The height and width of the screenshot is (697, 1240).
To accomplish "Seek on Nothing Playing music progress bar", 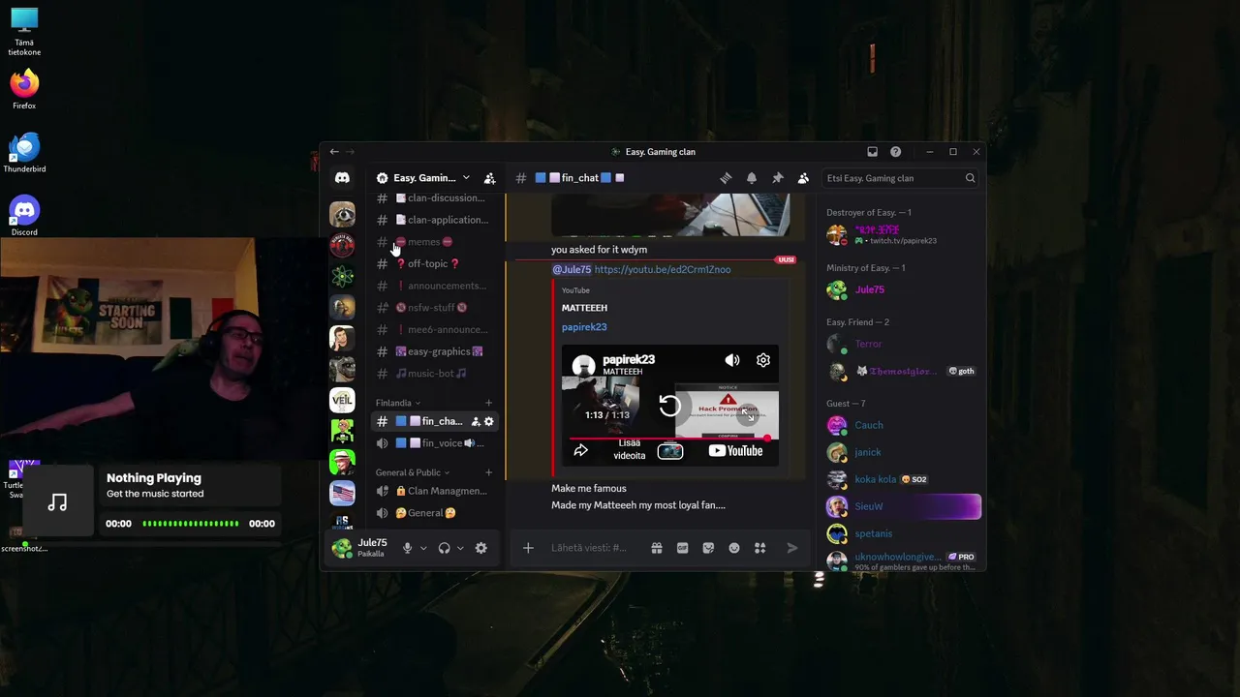I will click(191, 524).
